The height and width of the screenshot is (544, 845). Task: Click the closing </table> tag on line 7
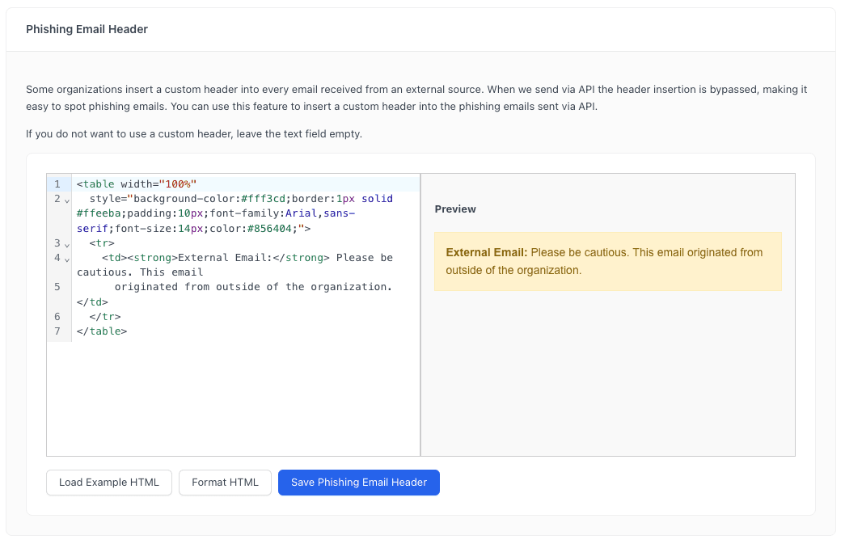pyautogui.click(x=102, y=331)
